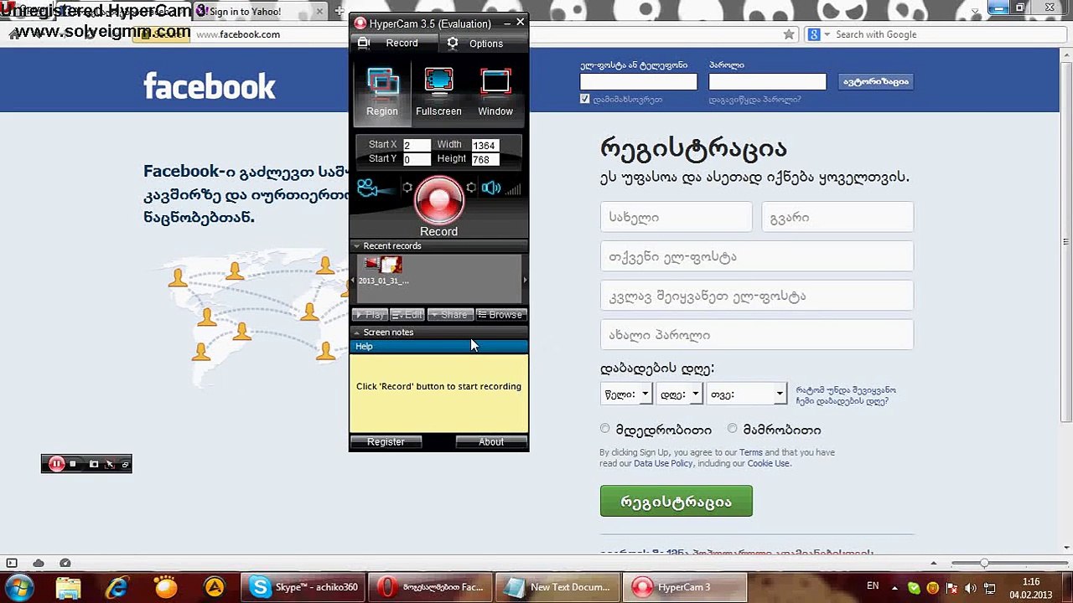Click the Width input field
The image size is (1073, 603).
click(485, 145)
